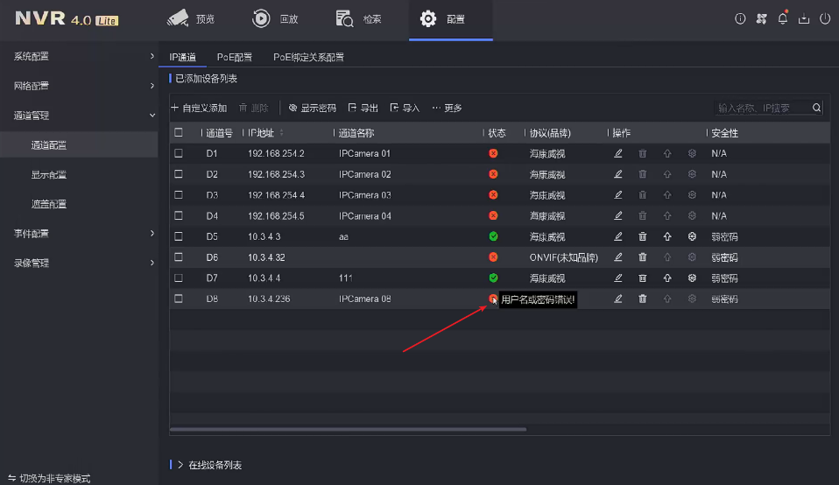Check the D7 row checkbox

click(x=179, y=278)
